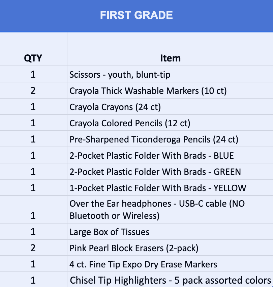The height and width of the screenshot is (287, 273).
Task: Click Pre-Sharpened Ticonderoga Pencils item
Action: click(x=154, y=139)
